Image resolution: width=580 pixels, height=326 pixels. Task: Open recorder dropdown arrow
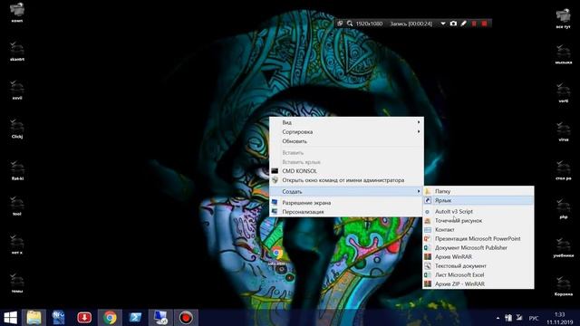(x=443, y=24)
